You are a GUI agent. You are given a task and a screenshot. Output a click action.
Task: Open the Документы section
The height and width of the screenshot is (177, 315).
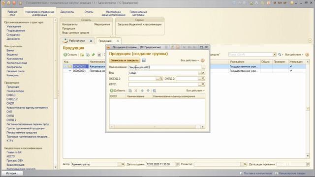67,12
